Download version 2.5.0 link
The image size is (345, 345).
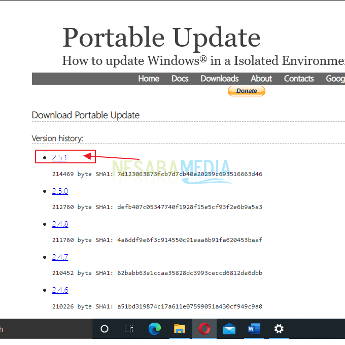point(60,191)
